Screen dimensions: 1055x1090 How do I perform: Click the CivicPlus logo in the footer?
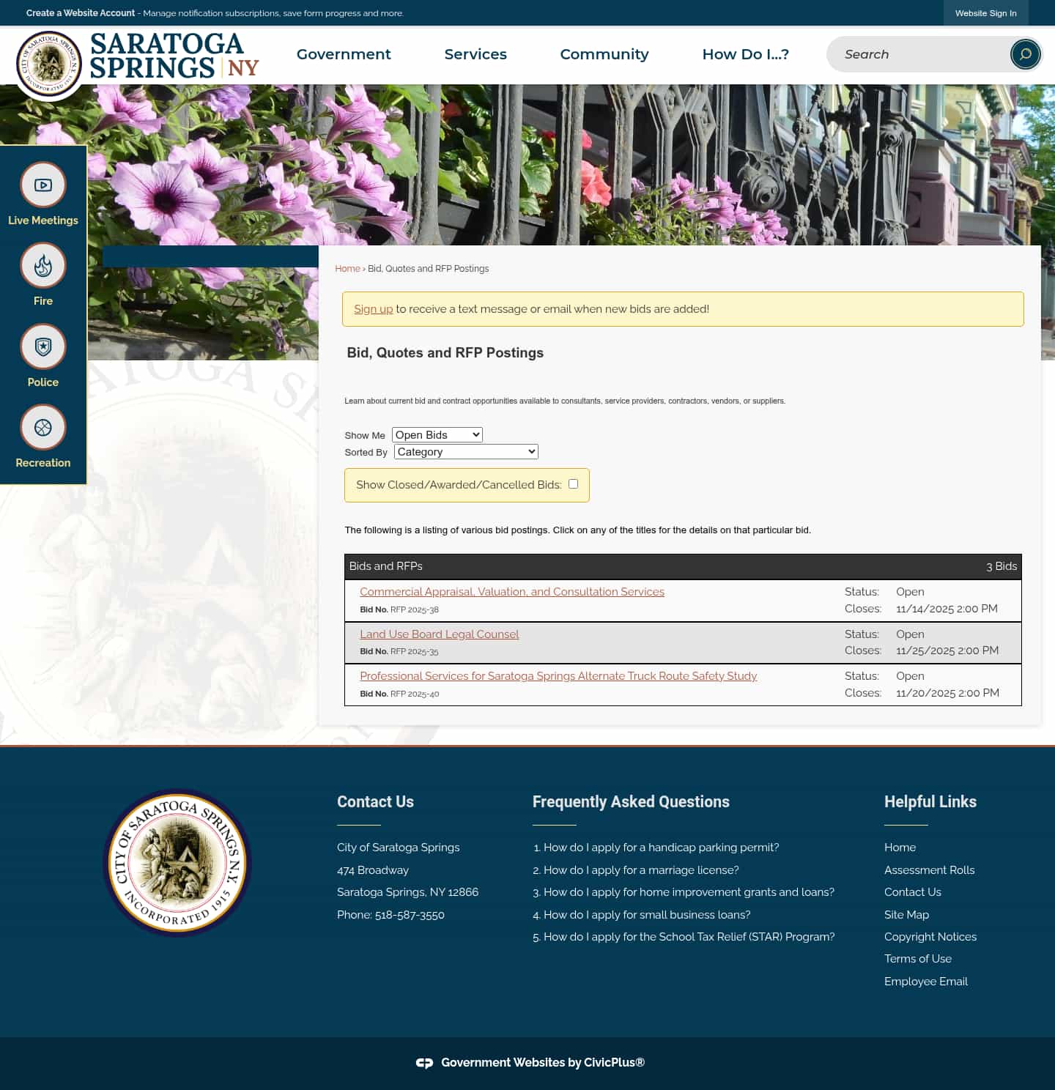[x=425, y=1062]
